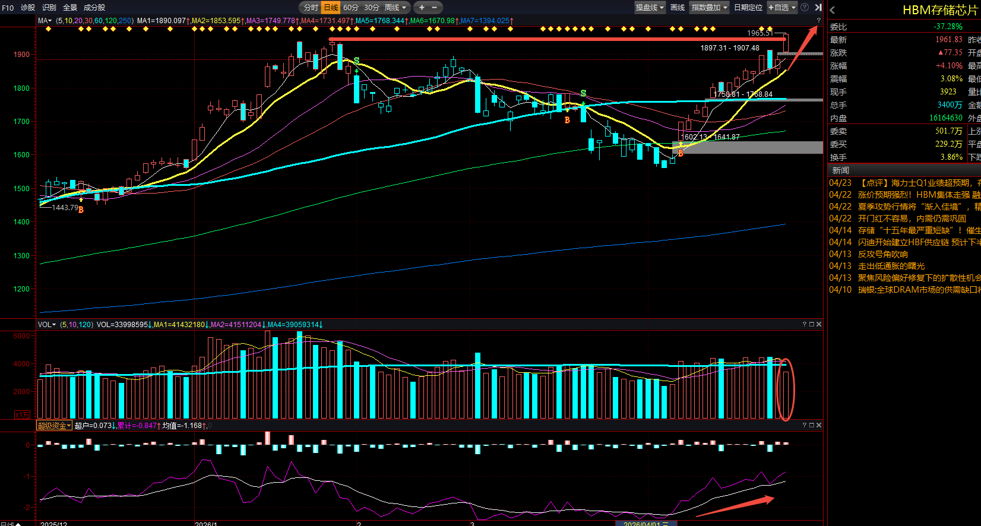The width and height of the screenshot is (981, 526).
Task: Click the zoom out minus icon
Action: (435, 8)
